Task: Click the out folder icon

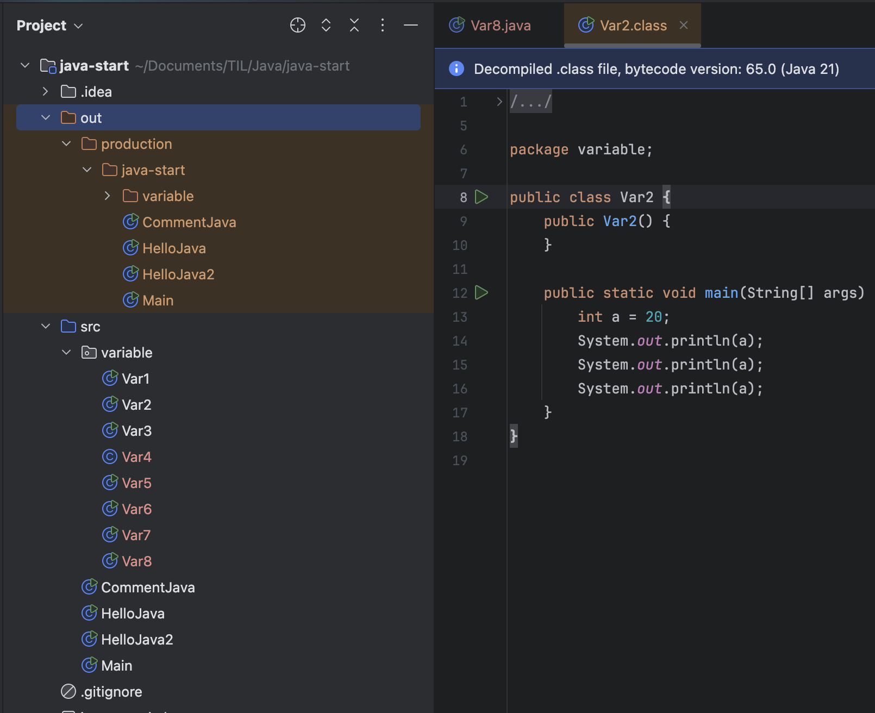Action: (68, 117)
